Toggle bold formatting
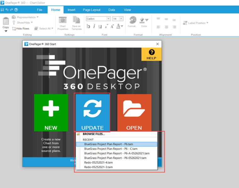 [x=88, y=26]
